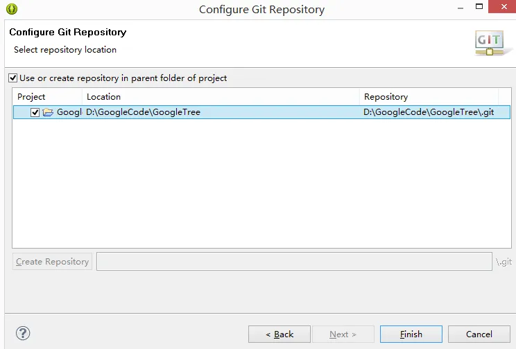Click Finish to complete the wizard
This screenshot has height=349, width=516.
[x=411, y=334]
